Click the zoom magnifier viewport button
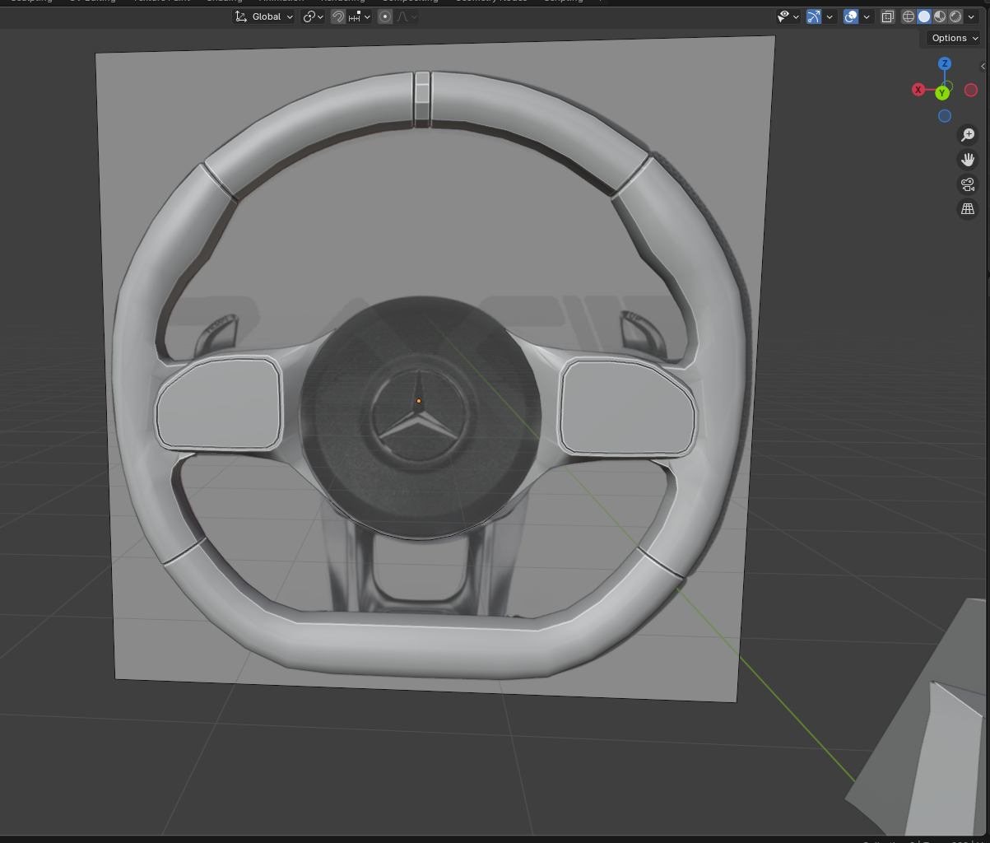The width and height of the screenshot is (990, 843). tap(968, 135)
